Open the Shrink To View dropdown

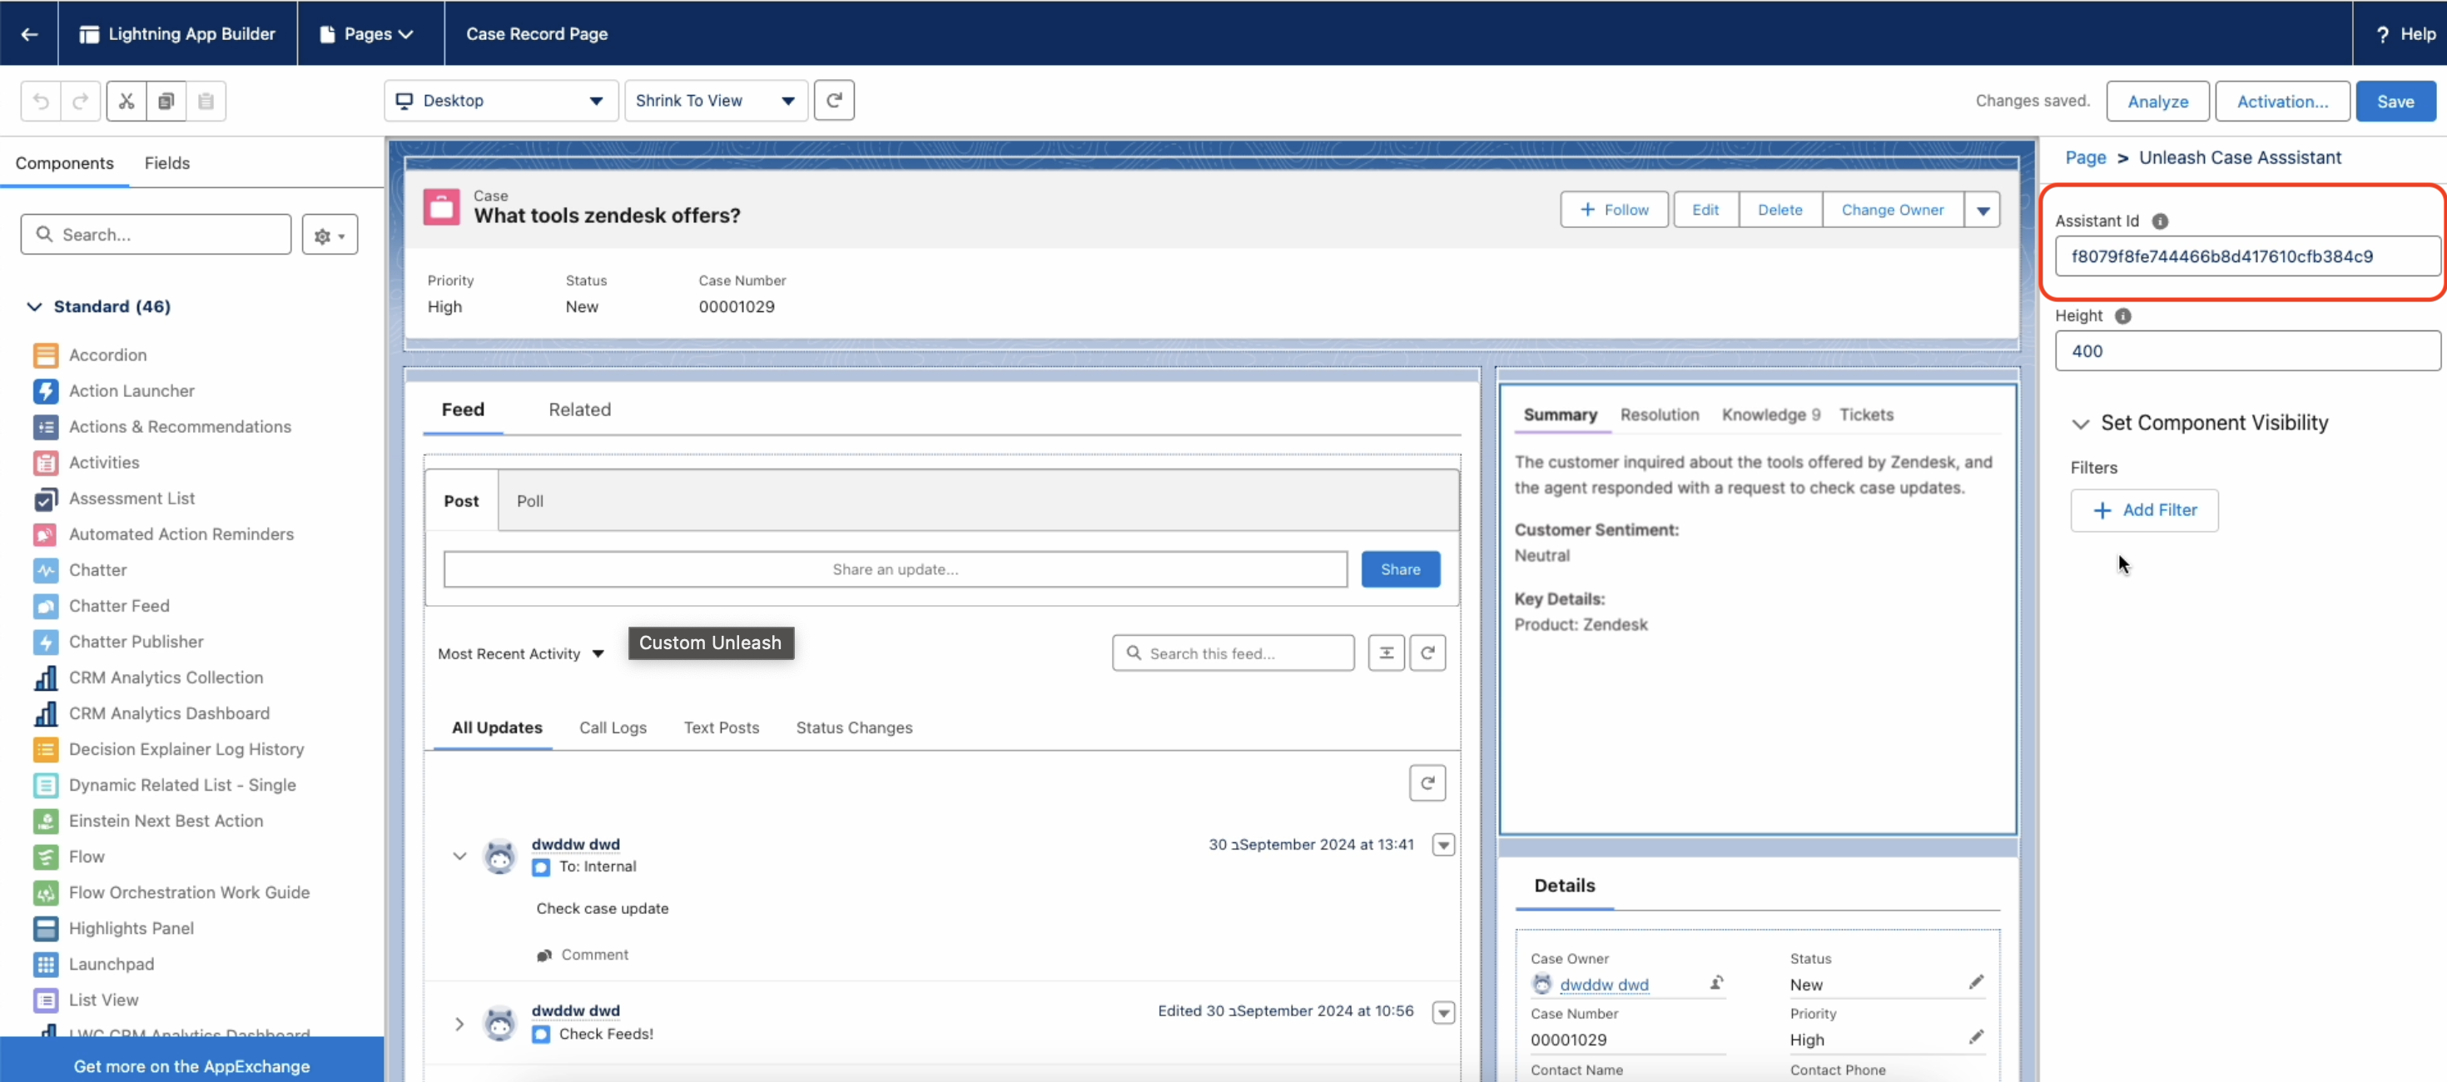(715, 101)
